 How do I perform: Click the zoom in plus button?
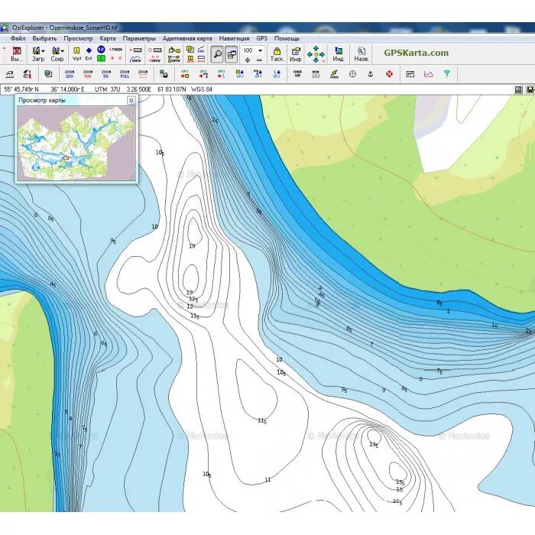coord(248,60)
